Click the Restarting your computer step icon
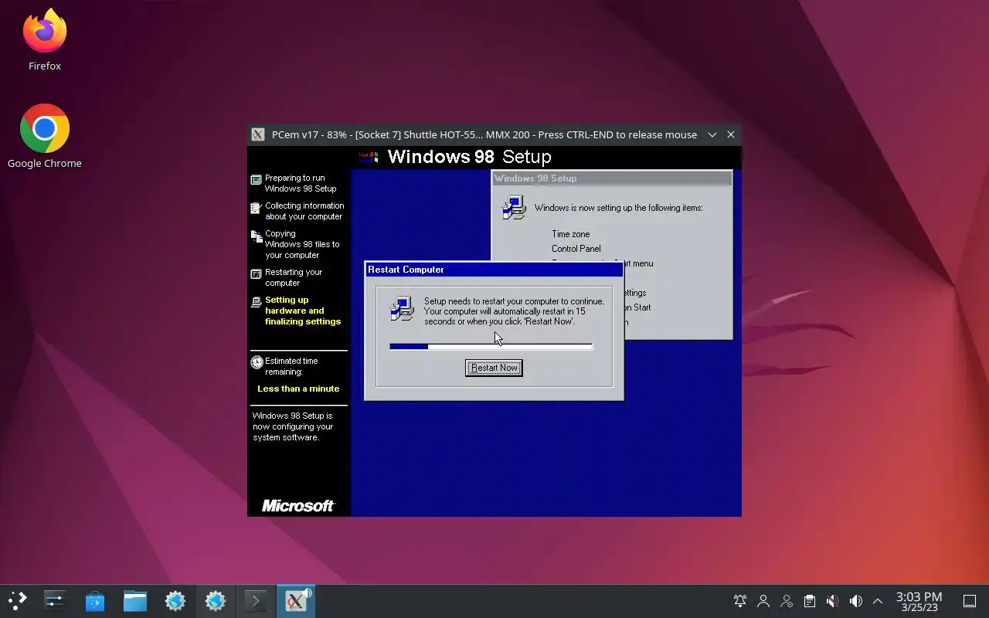This screenshot has width=989, height=618. coord(257,274)
